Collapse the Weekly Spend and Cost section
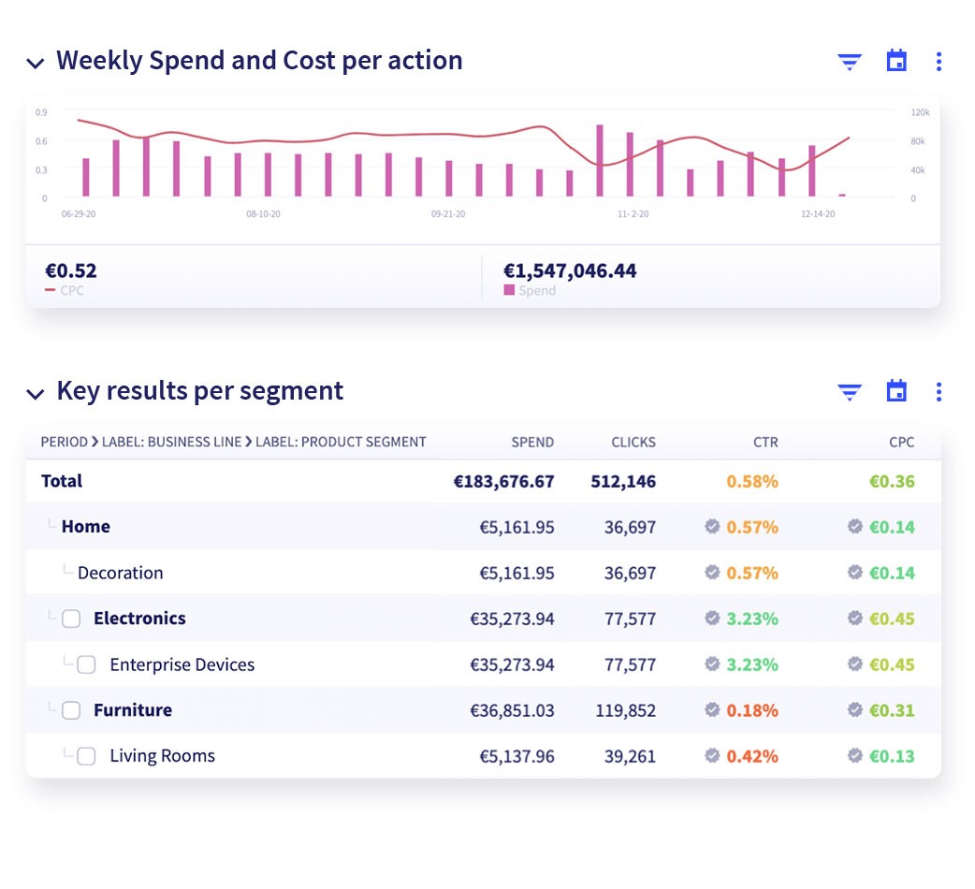 pyautogui.click(x=36, y=63)
